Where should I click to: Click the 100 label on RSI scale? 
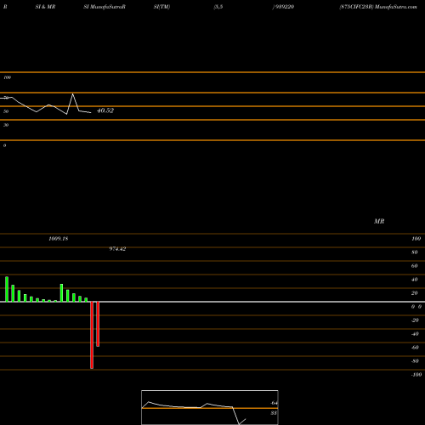point(7,77)
